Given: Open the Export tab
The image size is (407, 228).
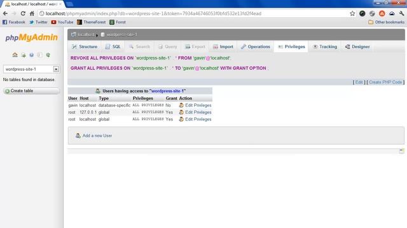Looking at the screenshot, I should [x=195, y=46].
